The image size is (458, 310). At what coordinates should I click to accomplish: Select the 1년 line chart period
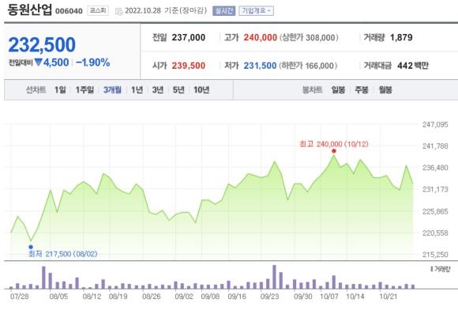(x=137, y=90)
